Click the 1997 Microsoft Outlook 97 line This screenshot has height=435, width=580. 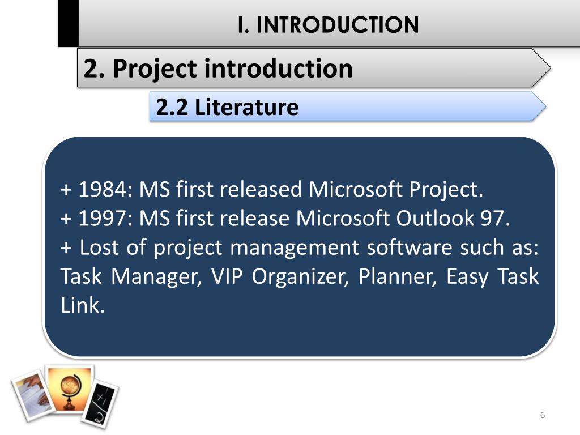[x=285, y=218]
